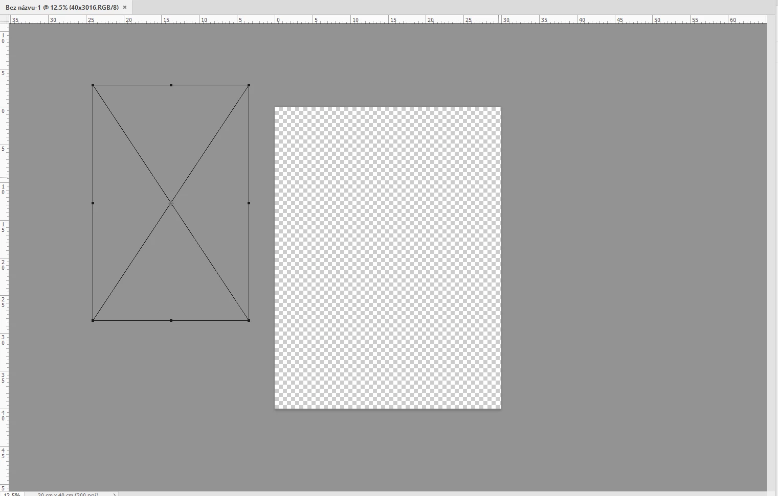Click the bottom-center transform handle
Viewport: 778px width, 496px height.
(171, 320)
